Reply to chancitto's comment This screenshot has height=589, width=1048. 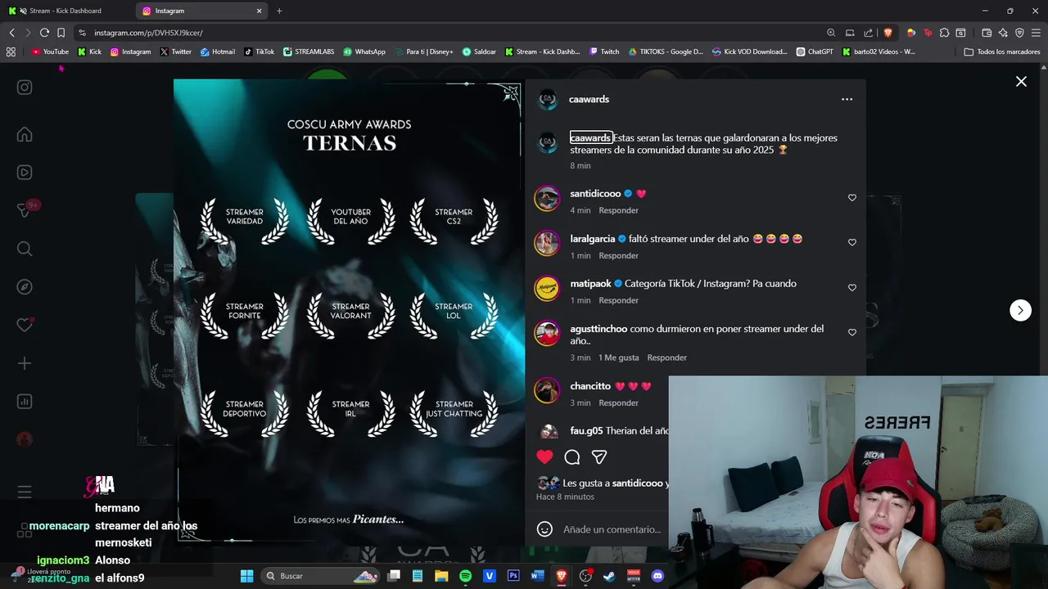coord(618,402)
